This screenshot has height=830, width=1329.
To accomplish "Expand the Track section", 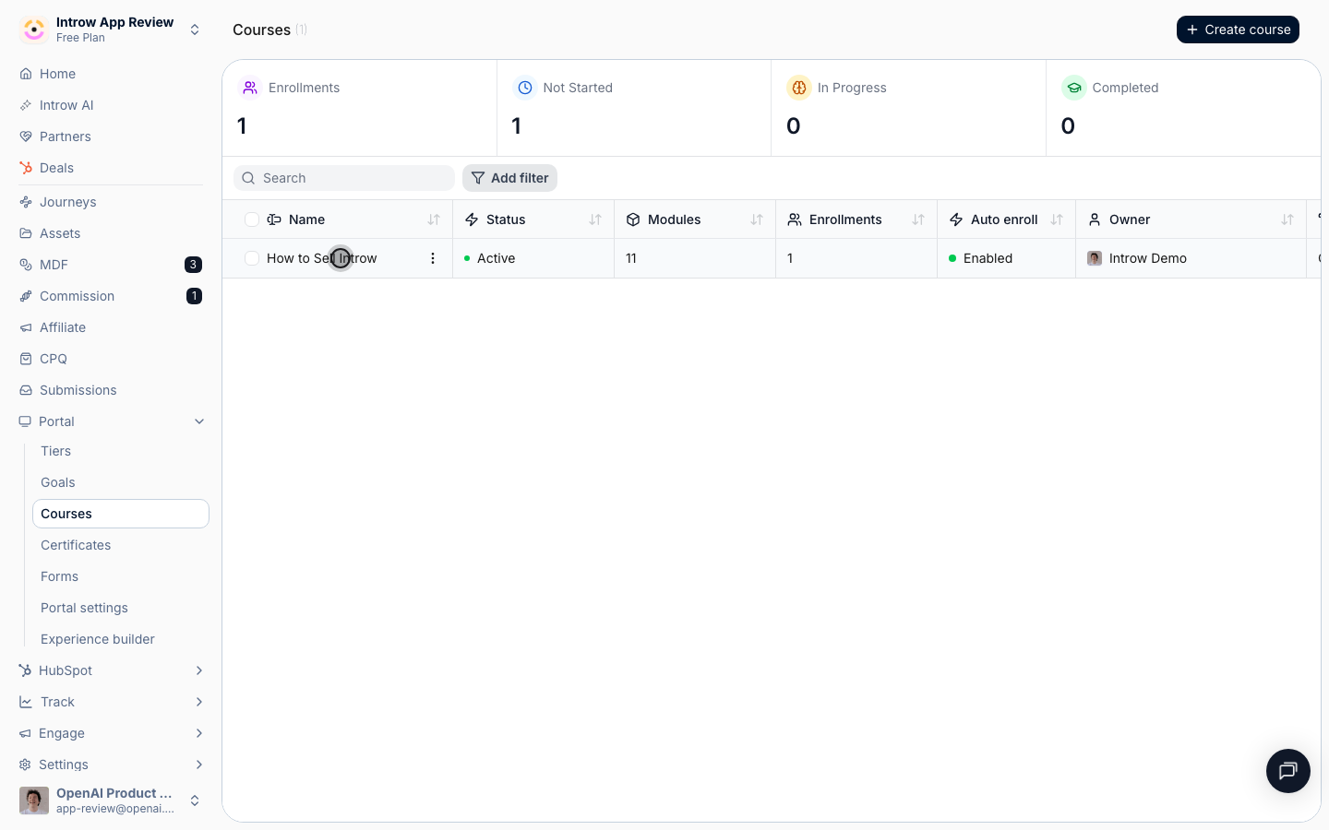I will pyautogui.click(x=199, y=702).
